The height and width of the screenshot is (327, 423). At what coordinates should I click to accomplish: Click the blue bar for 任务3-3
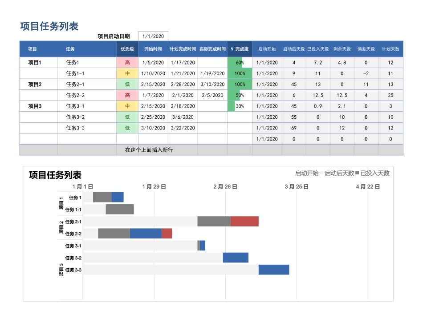click(x=273, y=270)
